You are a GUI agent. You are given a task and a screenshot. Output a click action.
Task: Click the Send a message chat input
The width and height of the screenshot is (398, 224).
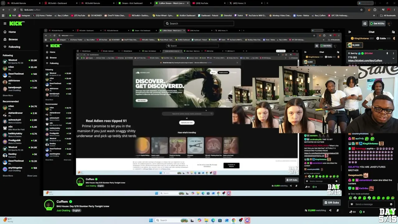[x=371, y=204]
